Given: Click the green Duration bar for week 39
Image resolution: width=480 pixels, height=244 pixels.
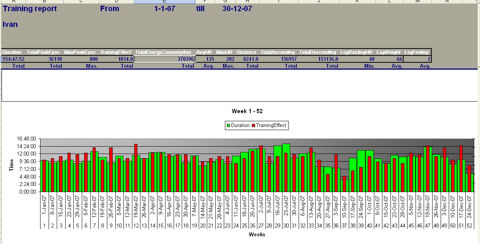Looking at the screenshot, I should click(361, 171).
